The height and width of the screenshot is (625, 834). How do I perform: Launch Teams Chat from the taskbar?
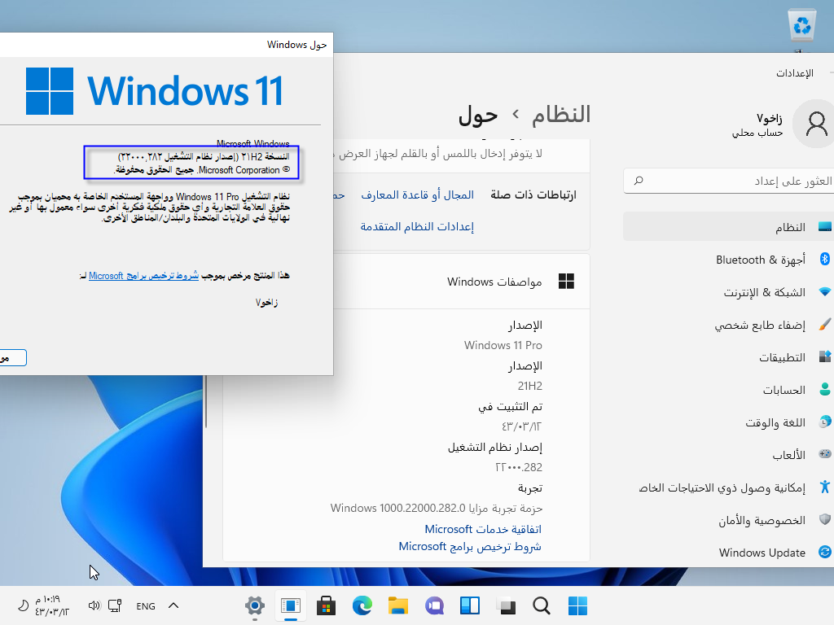tap(434, 605)
